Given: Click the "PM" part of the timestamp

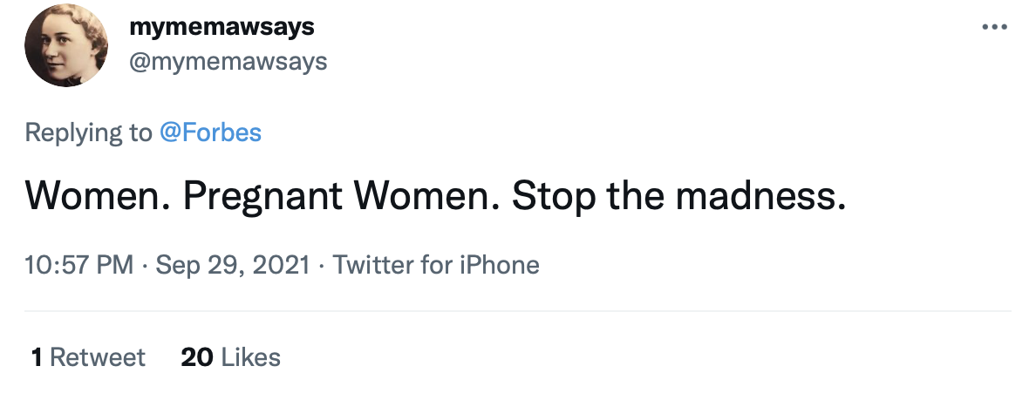Looking at the screenshot, I should coord(117,264).
